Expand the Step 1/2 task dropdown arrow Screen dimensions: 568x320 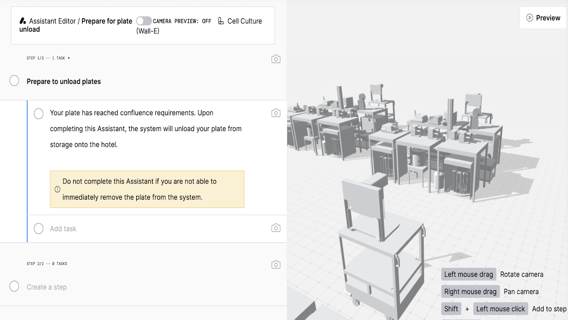pos(69,58)
